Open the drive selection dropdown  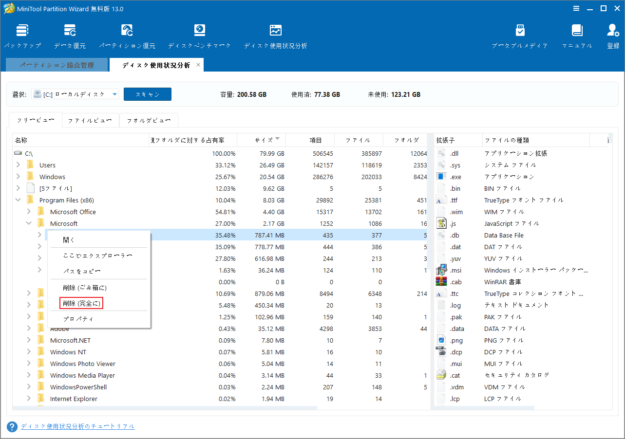(x=114, y=94)
